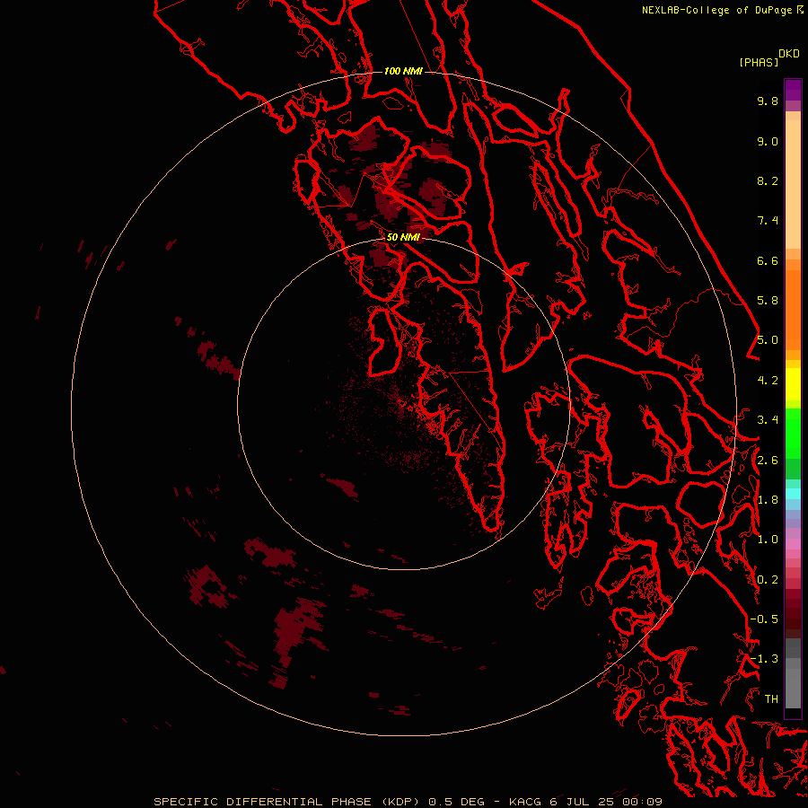Click the gray bottom segment of color bar

coord(793,688)
